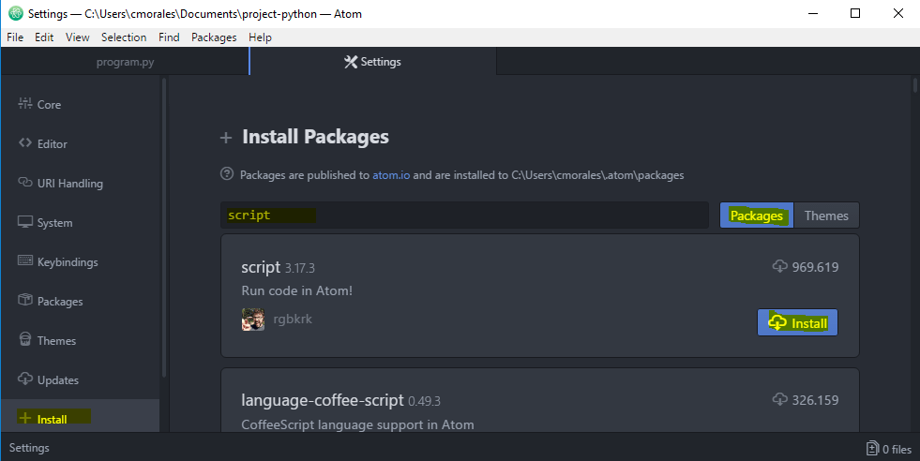Screen dimensions: 920x461
Task: Open the Selection menu
Action: (124, 37)
